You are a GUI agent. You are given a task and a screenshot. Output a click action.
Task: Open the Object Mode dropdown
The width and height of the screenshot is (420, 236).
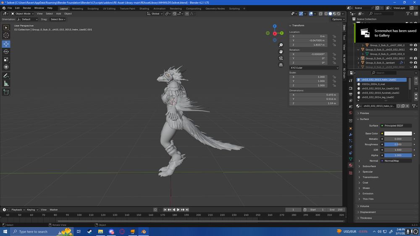click(23, 13)
